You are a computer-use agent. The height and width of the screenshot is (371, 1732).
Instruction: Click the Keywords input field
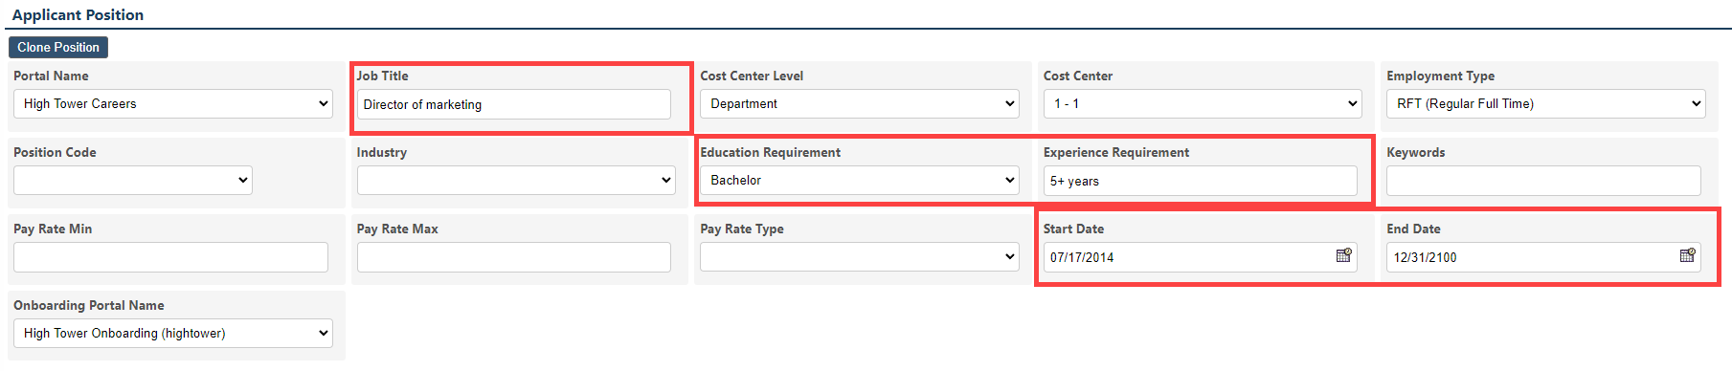click(x=1543, y=181)
